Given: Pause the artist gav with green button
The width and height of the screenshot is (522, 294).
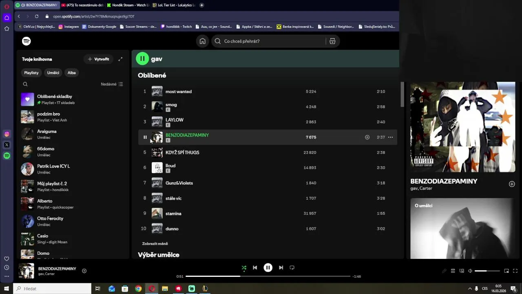Looking at the screenshot, I should (142, 59).
